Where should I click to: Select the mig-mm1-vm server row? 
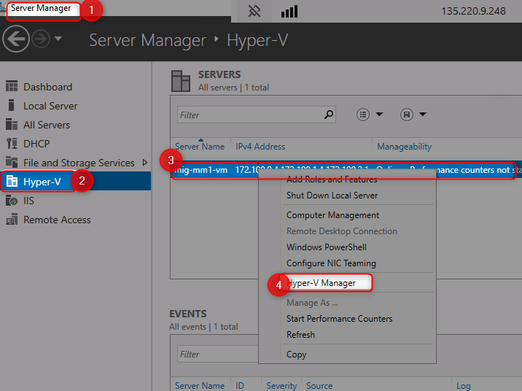[346, 170]
